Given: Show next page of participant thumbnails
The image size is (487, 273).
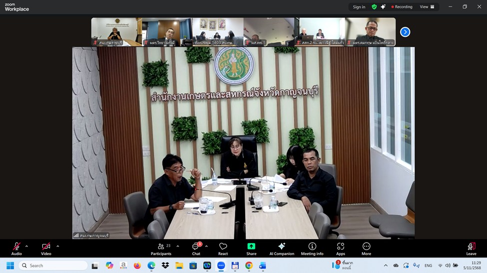Looking at the screenshot, I should point(405,32).
